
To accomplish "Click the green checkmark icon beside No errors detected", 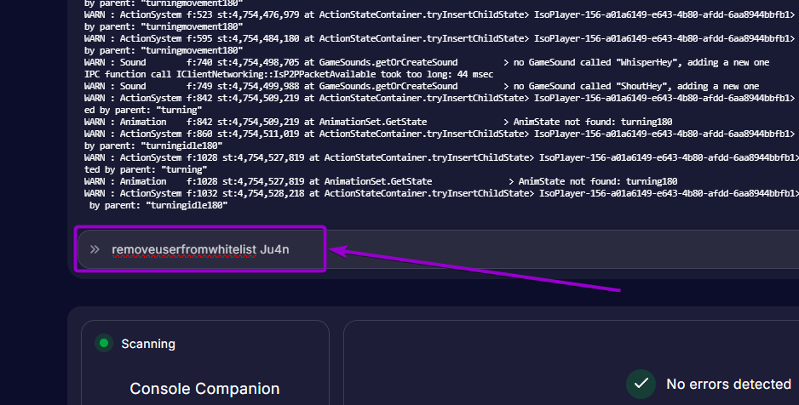I will [x=641, y=384].
